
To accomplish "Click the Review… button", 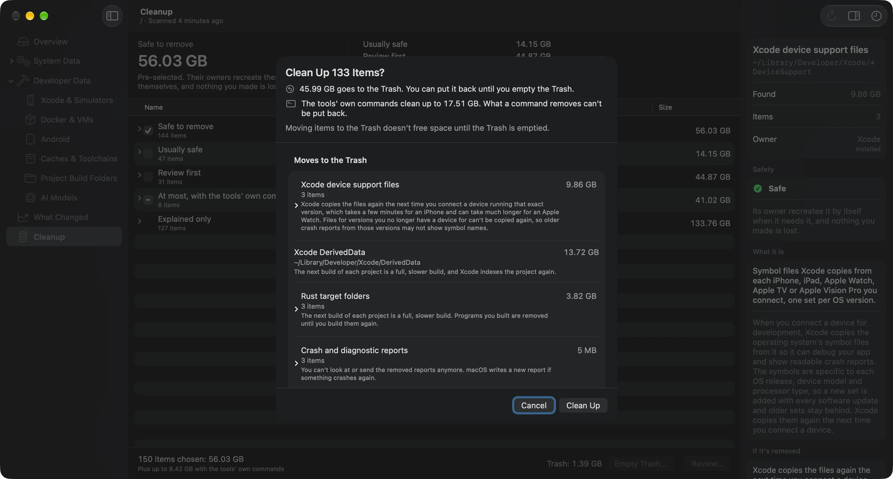I will point(707,464).
